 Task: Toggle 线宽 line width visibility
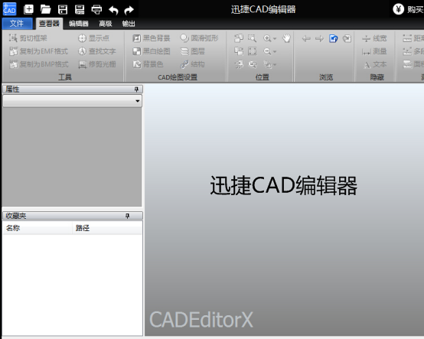[374, 38]
